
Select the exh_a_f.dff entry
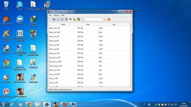(x=89, y=78)
